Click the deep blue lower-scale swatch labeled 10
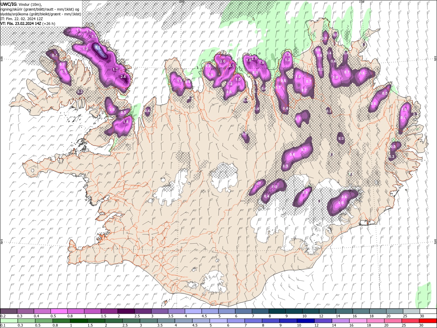Viewport: 437px width, 328px height. pos(306,321)
